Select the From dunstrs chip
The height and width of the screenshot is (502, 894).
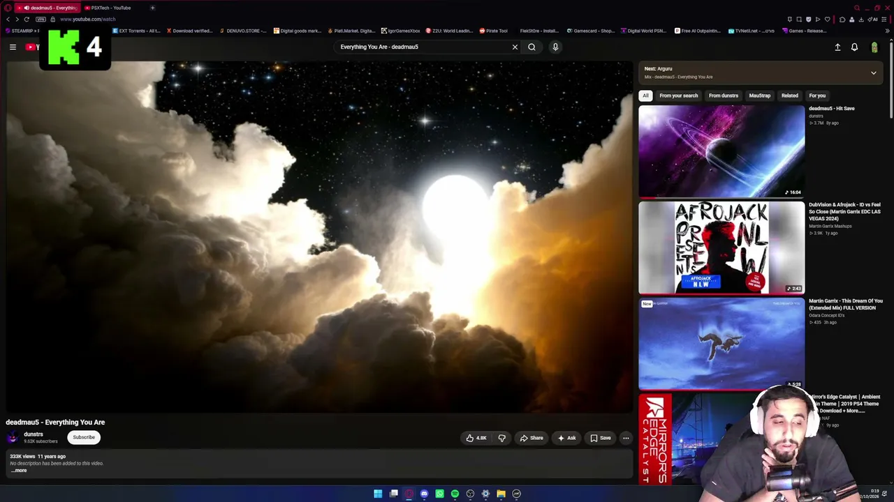point(723,96)
